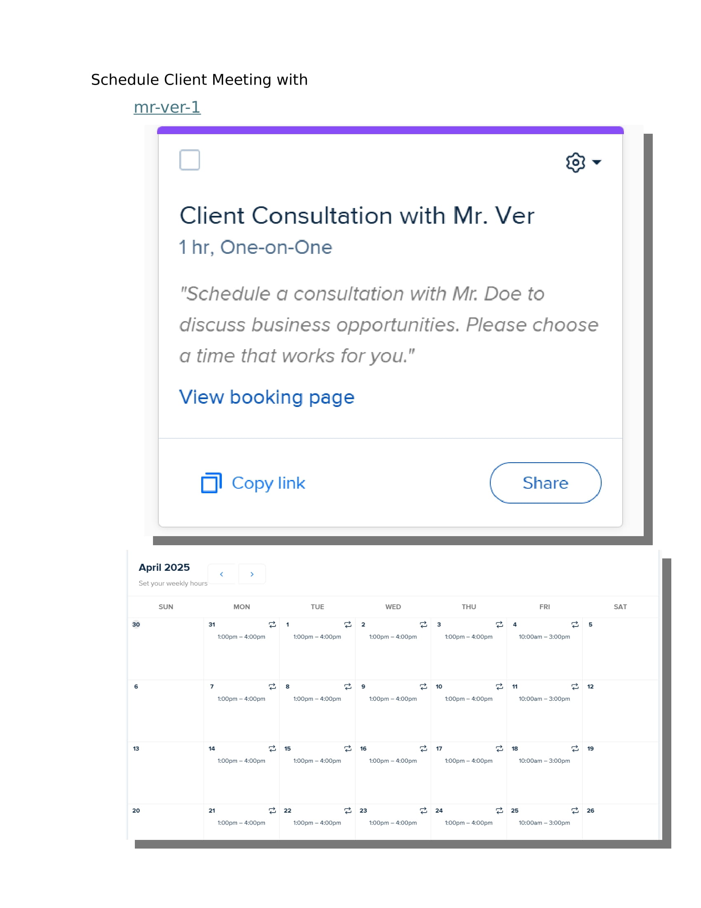Go to previous month with left chevron
701x908 pixels.
pyautogui.click(x=221, y=574)
